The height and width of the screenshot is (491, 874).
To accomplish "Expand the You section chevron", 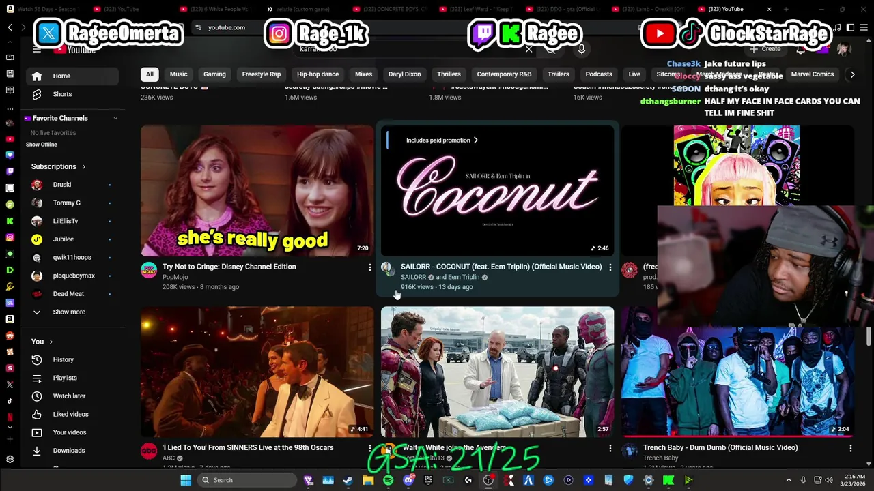I will point(51,342).
